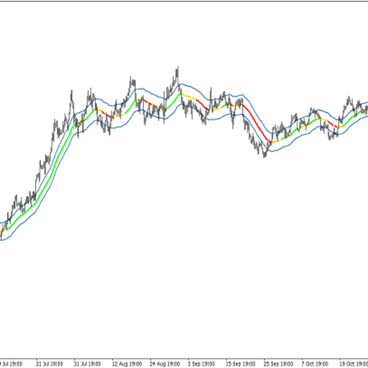Viewport: 368px width, 368px height.
Task: Select the yellow segment after the late-September red drop
Action: pos(275,141)
